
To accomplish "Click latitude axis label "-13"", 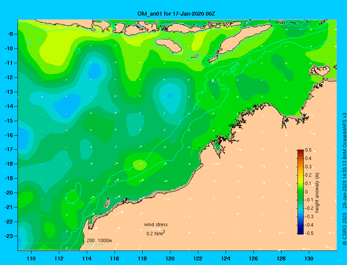I will 8,92.
